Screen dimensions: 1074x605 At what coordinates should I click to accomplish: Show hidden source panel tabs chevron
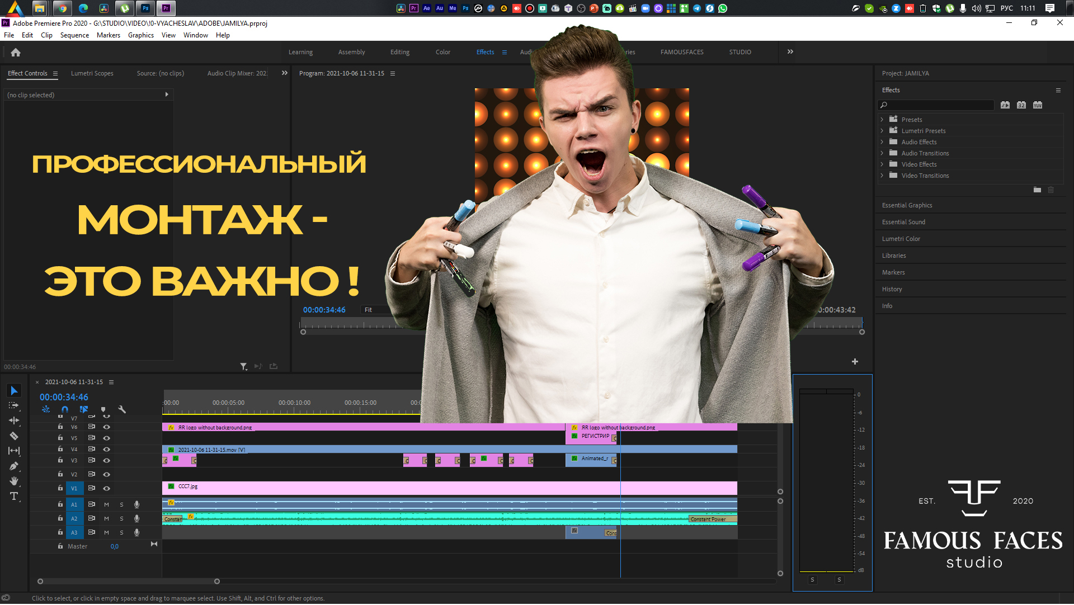click(x=284, y=73)
